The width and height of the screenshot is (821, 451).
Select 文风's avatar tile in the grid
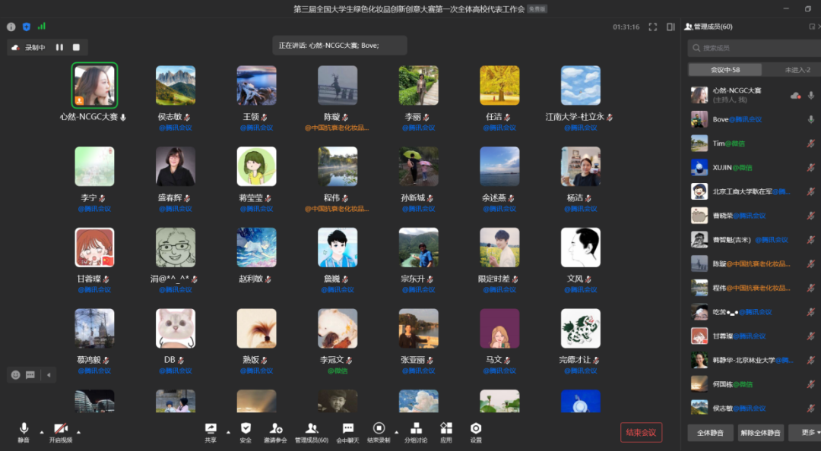click(x=581, y=248)
